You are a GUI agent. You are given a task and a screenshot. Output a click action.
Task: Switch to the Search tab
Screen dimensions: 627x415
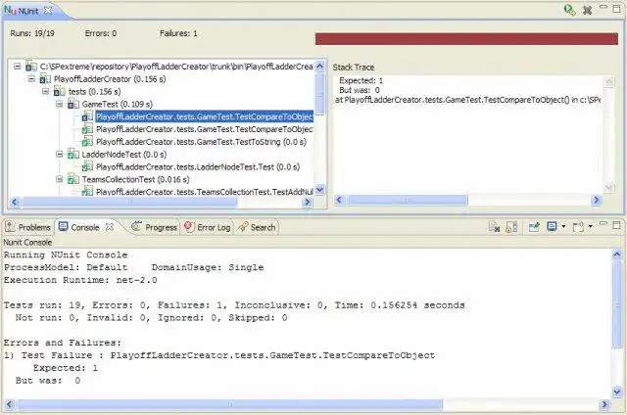[257, 227]
